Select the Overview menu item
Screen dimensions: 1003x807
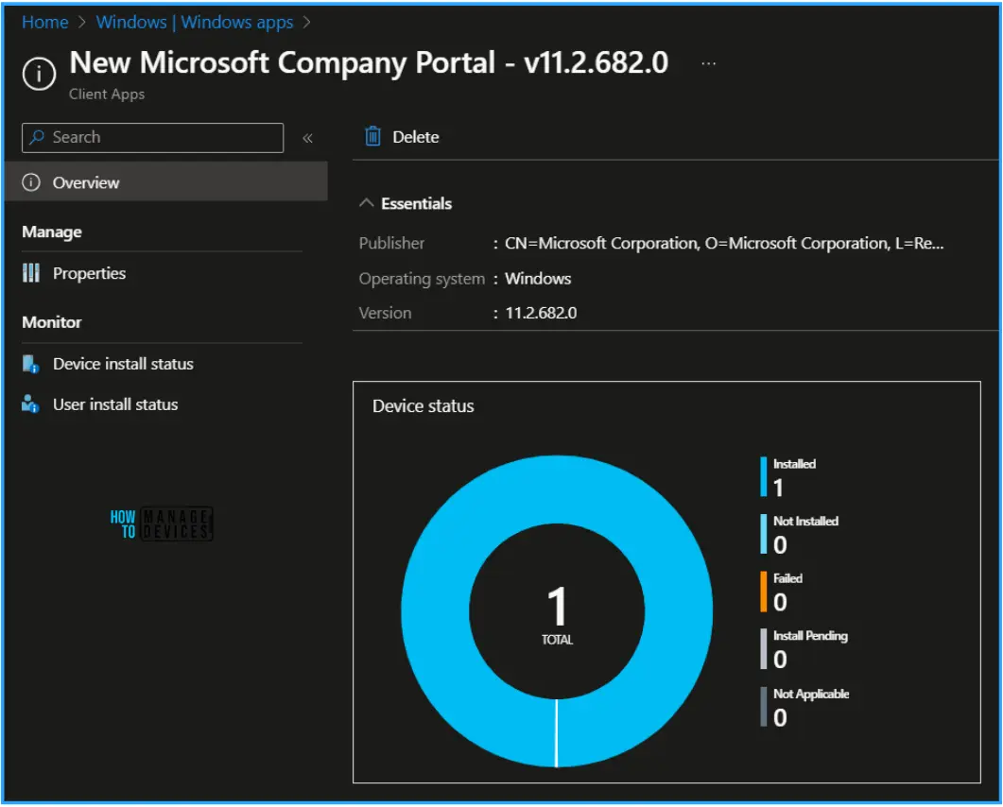(166, 182)
